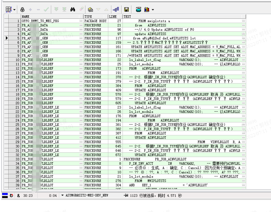Click the export query results icon
Image resolution: width=271 pixels, height=212 pixels.
138,9
